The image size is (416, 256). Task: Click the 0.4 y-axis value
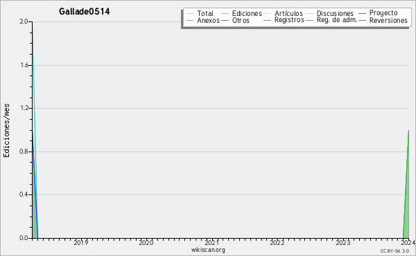pyautogui.click(x=24, y=194)
